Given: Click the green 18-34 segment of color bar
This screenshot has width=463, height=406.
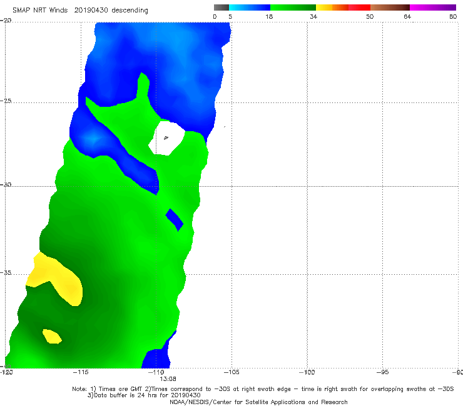Looking at the screenshot, I should click(293, 7).
